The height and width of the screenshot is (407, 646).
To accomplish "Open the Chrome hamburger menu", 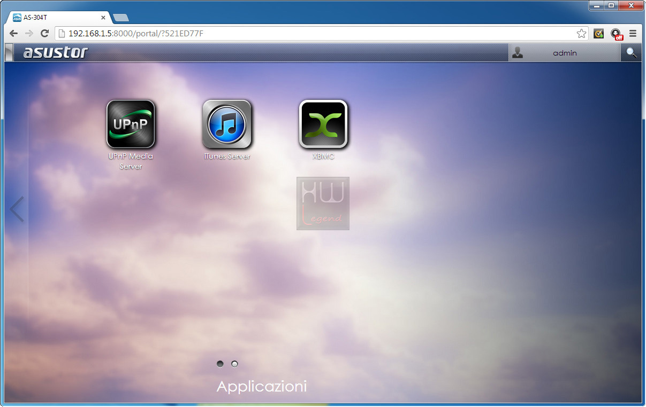I will tap(633, 34).
